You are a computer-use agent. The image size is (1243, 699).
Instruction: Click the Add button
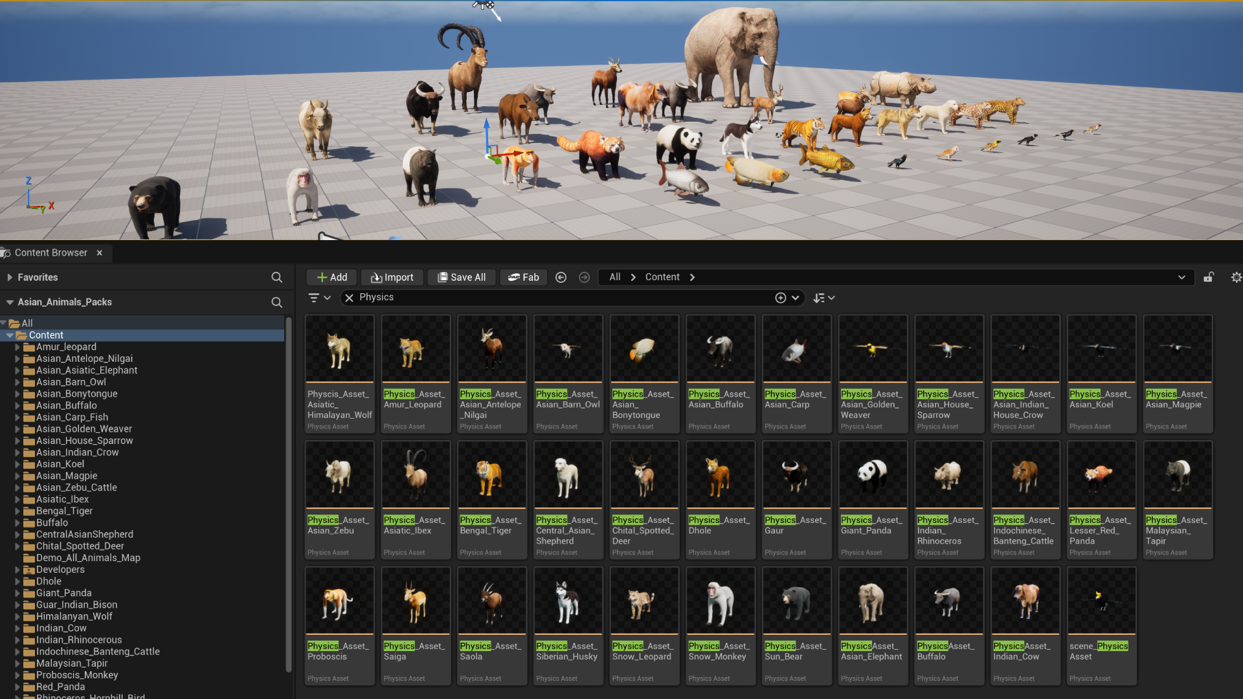click(332, 277)
